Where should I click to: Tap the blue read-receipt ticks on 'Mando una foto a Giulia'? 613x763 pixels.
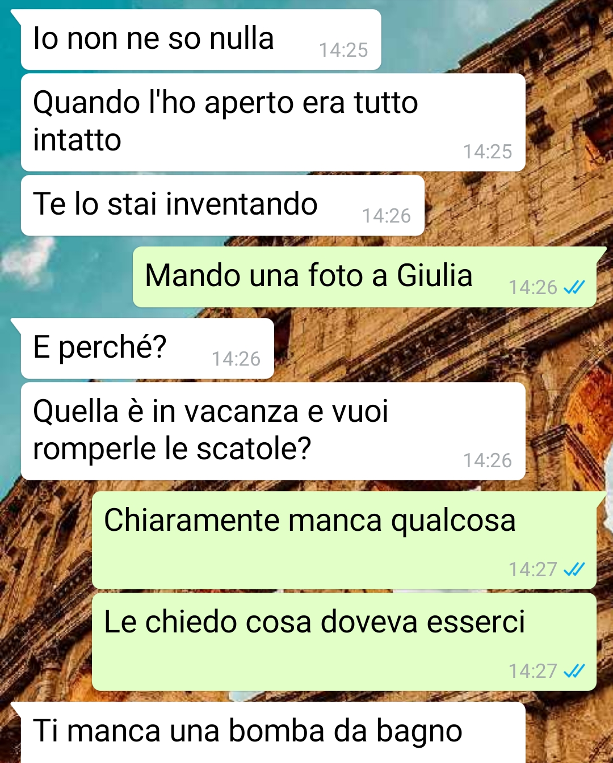(x=574, y=288)
